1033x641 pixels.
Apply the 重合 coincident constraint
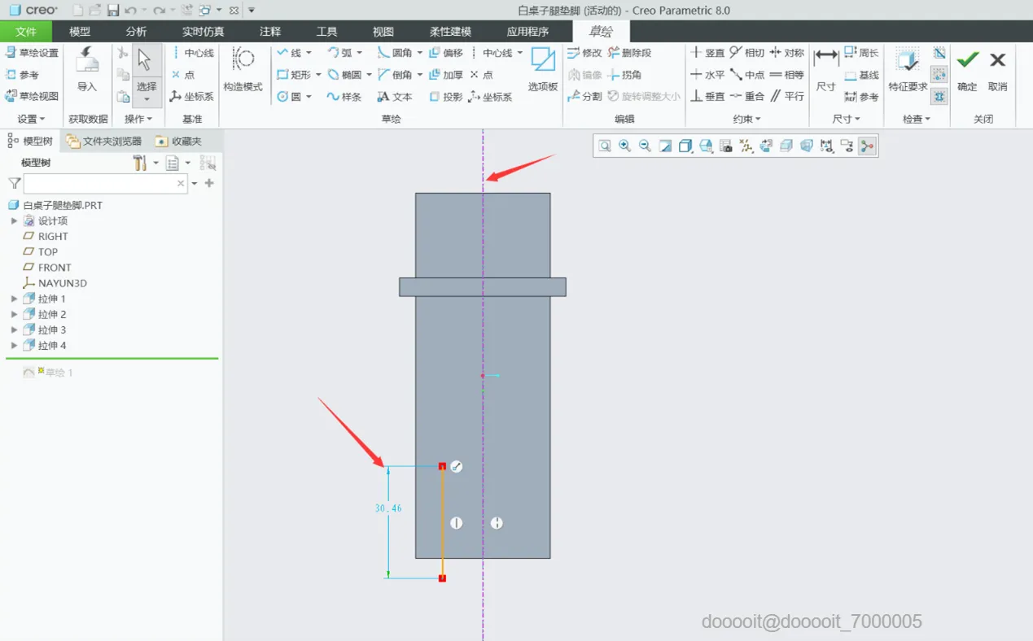[x=747, y=96]
